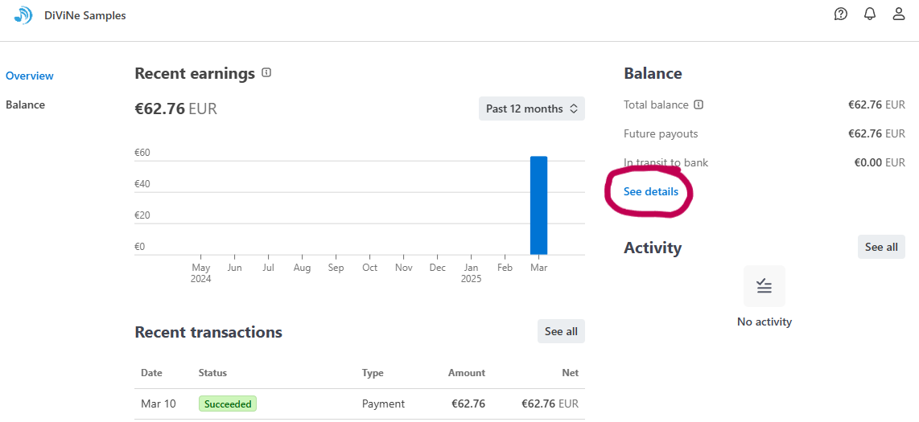919x422 pixels.
Task: Select Overview in the left sidebar
Action: pos(30,76)
